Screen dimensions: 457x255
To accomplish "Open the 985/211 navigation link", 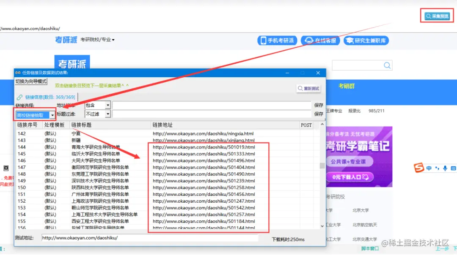I will click(x=376, y=111).
